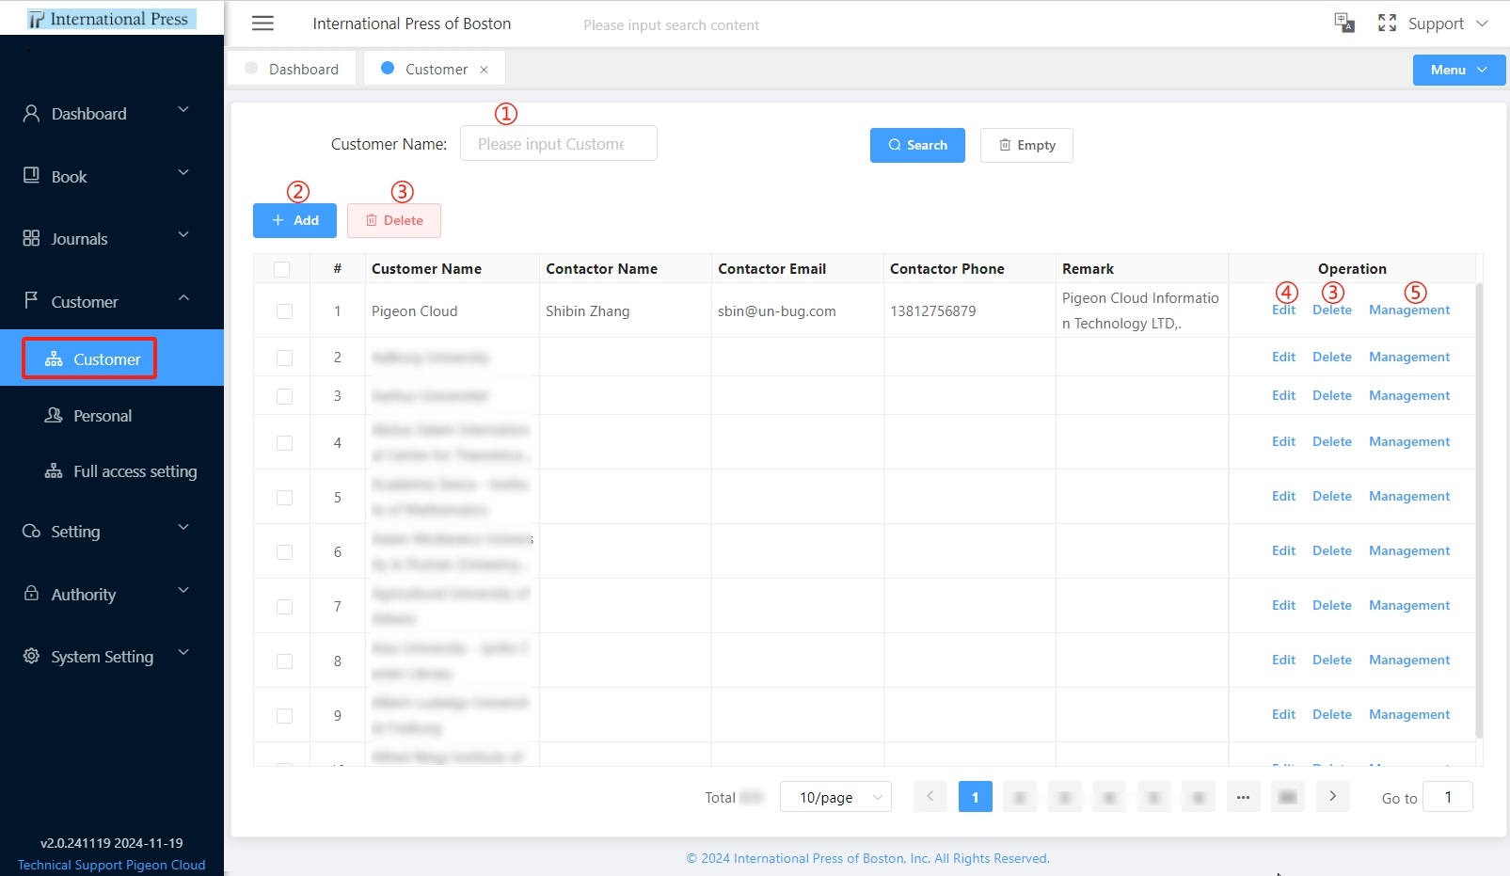1510x876 pixels.
Task: Focus the Customer Name input field
Action: pos(559,143)
